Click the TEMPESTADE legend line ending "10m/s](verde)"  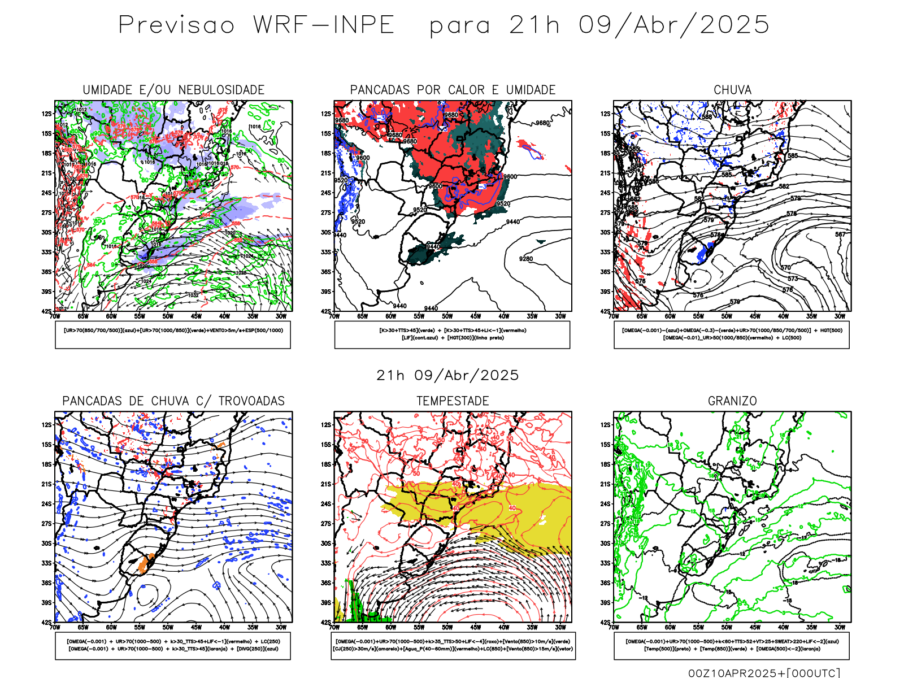click(x=453, y=641)
